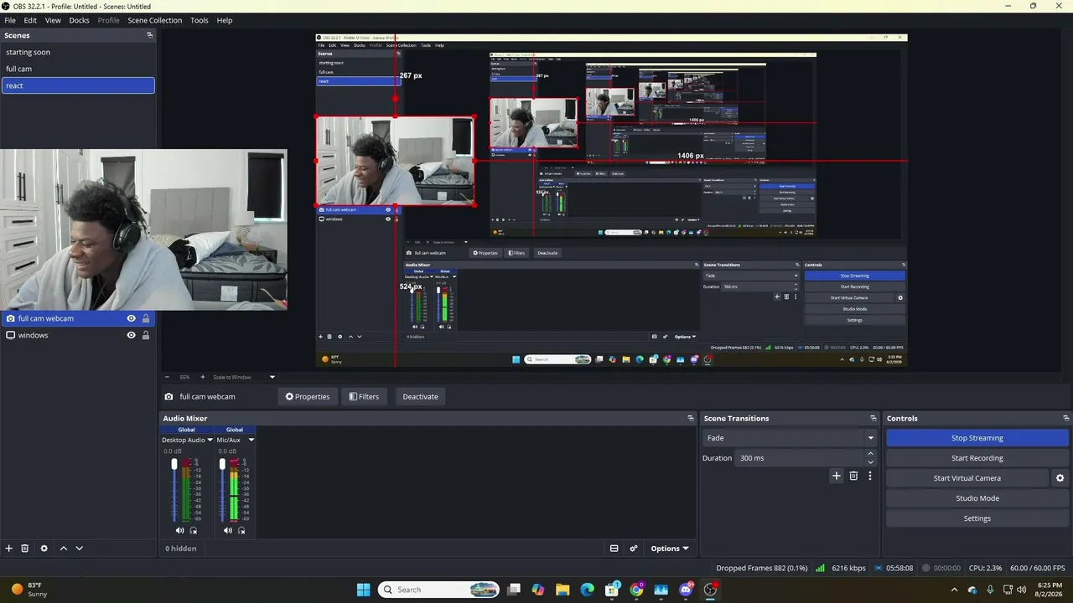Toggle lock on the windows source
The width and height of the screenshot is (1073, 603).
[x=146, y=335]
